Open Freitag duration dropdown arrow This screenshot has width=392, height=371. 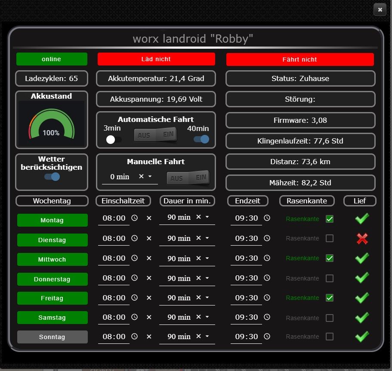pyautogui.click(x=207, y=297)
